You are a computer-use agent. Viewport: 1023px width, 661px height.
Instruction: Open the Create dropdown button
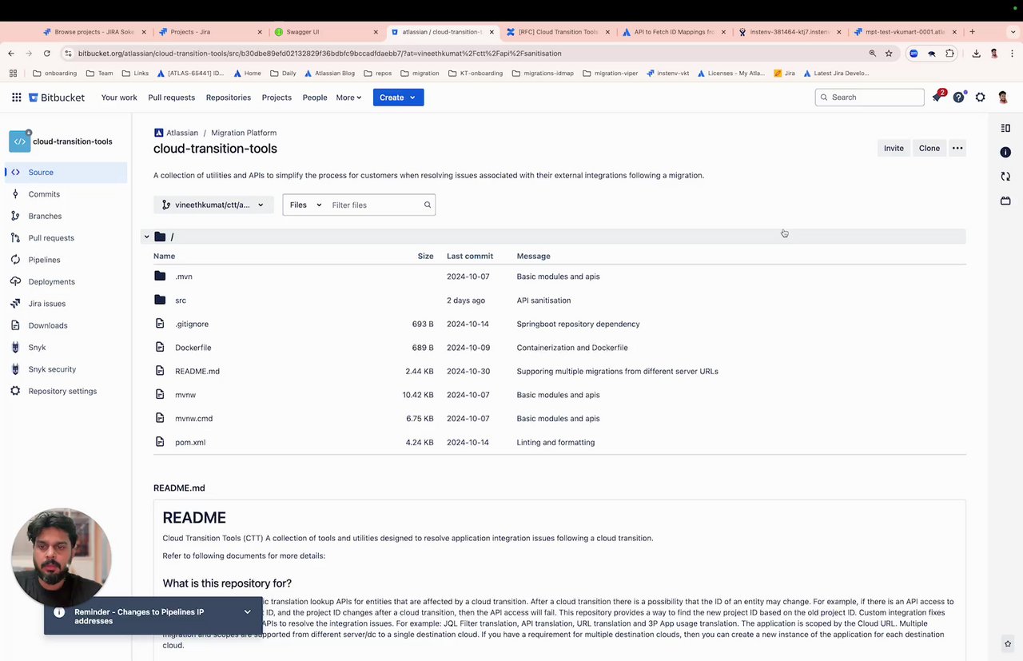click(398, 98)
